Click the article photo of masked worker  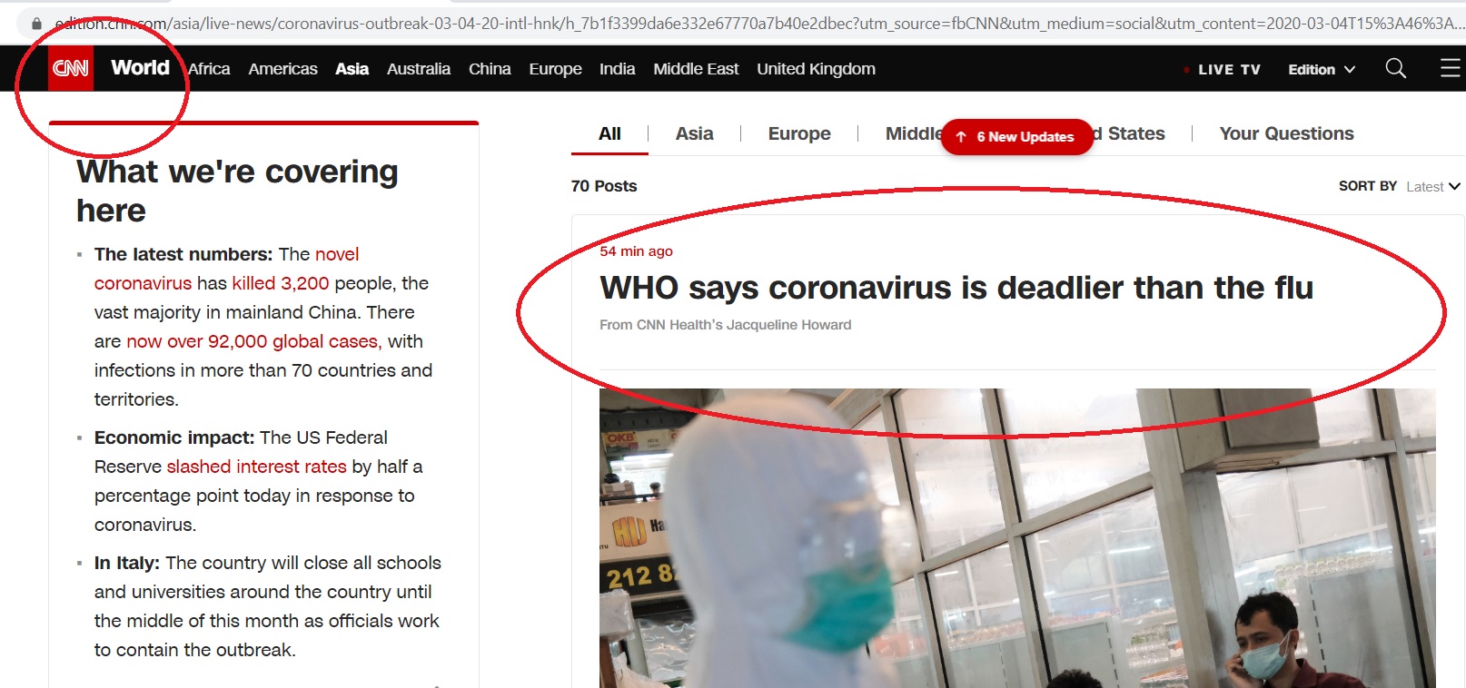pyautogui.click(x=1017, y=538)
